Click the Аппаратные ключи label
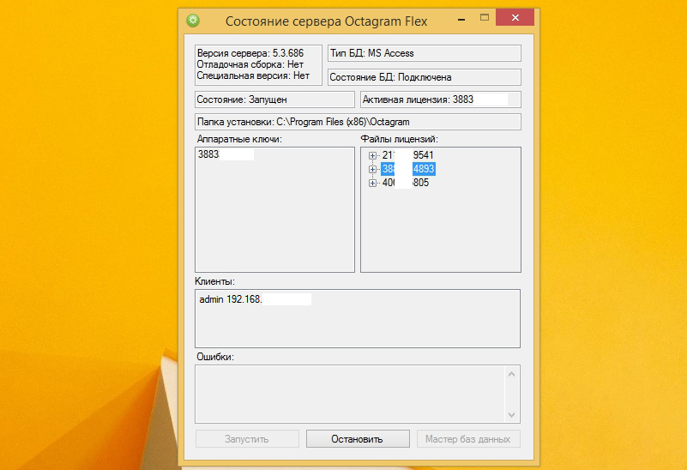 pyautogui.click(x=239, y=139)
